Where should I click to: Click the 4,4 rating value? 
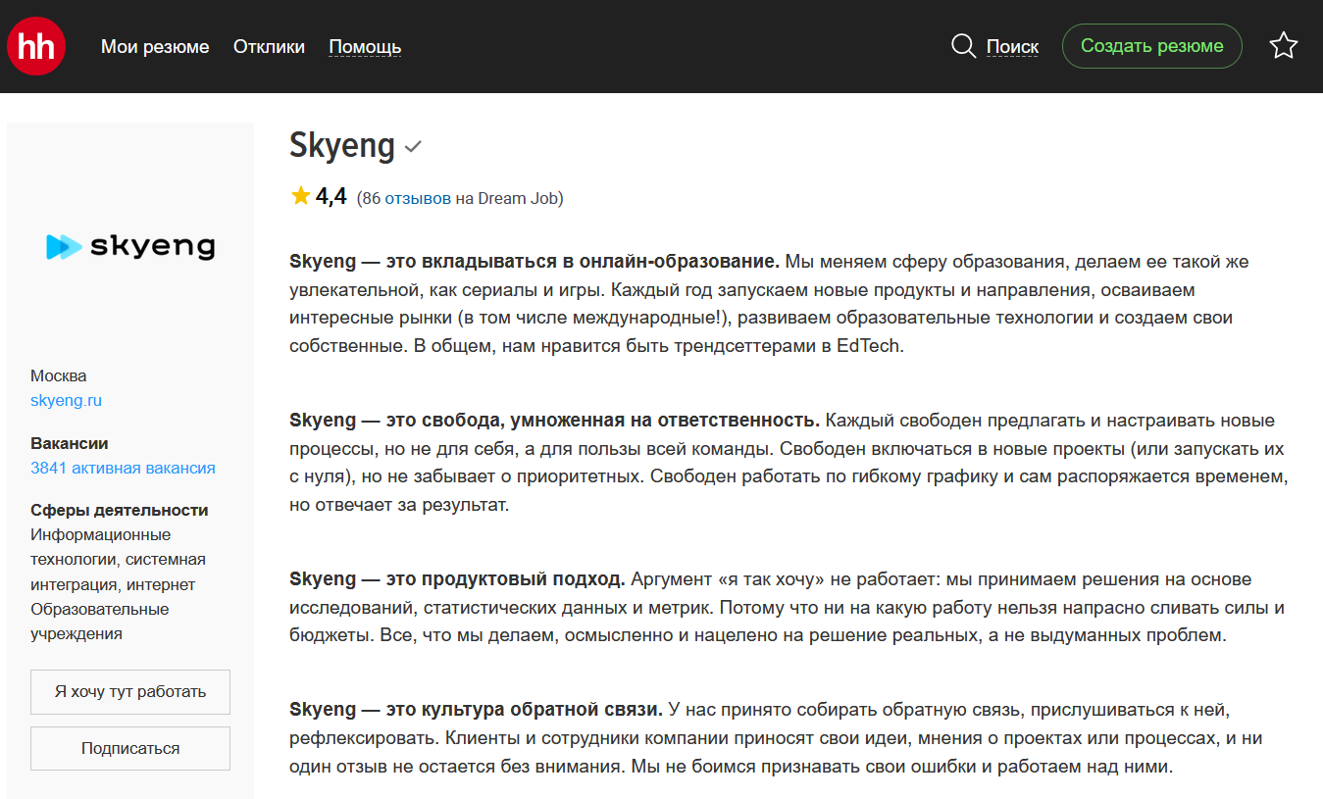(x=331, y=197)
